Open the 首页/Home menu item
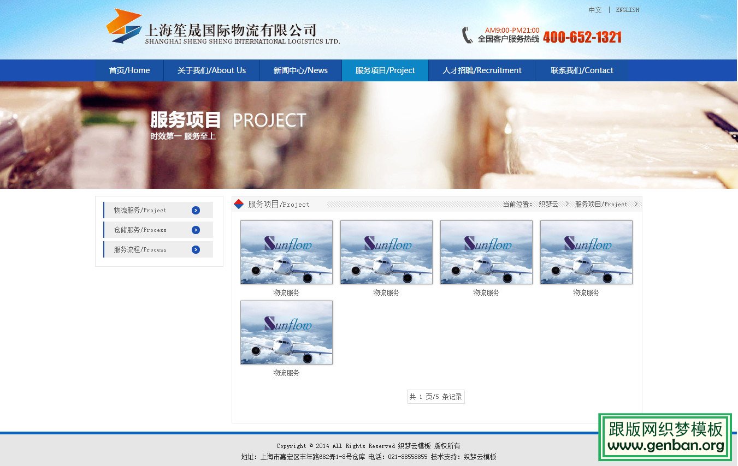Screen dimensions: 738x466 (129, 70)
